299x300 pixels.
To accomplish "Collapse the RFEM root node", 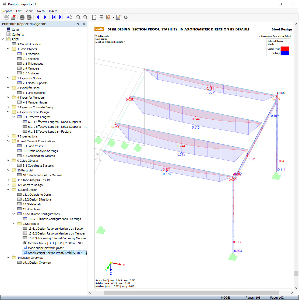I will click(x=3, y=39).
